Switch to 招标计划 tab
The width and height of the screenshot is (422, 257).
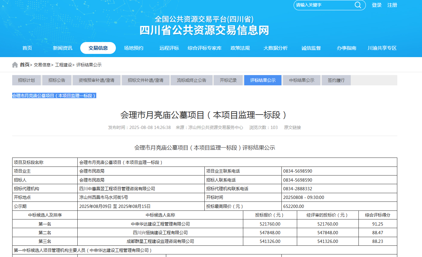(26, 80)
